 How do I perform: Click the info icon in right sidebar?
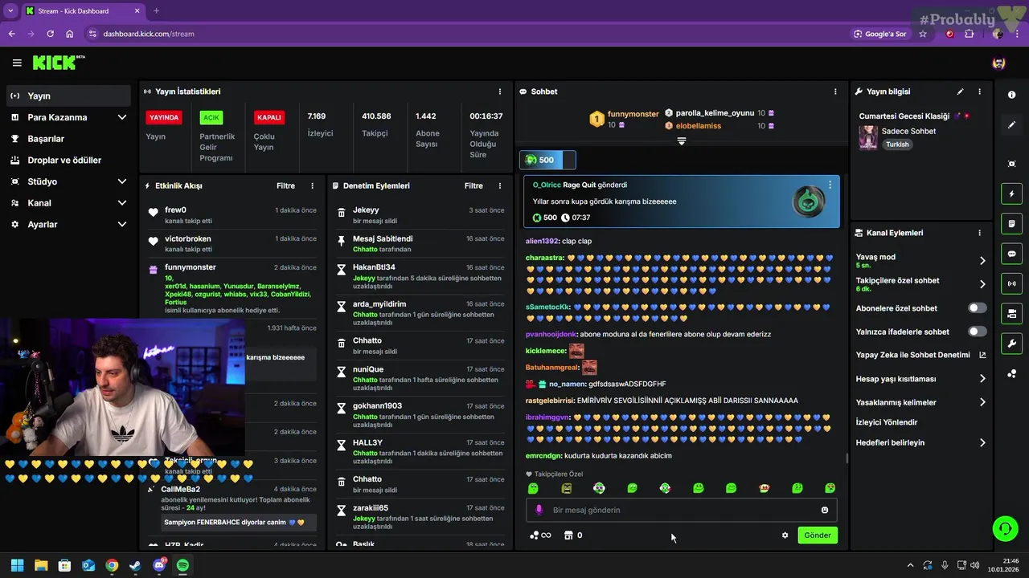tap(1011, 95)
